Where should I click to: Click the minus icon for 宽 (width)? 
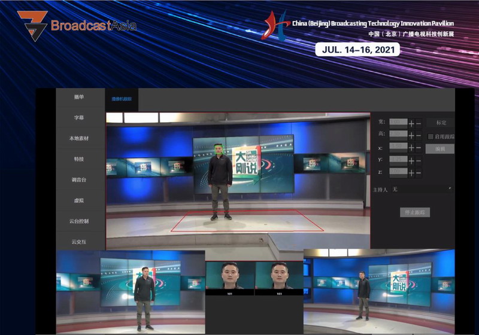pyautogui.click(x=418, y=123)
